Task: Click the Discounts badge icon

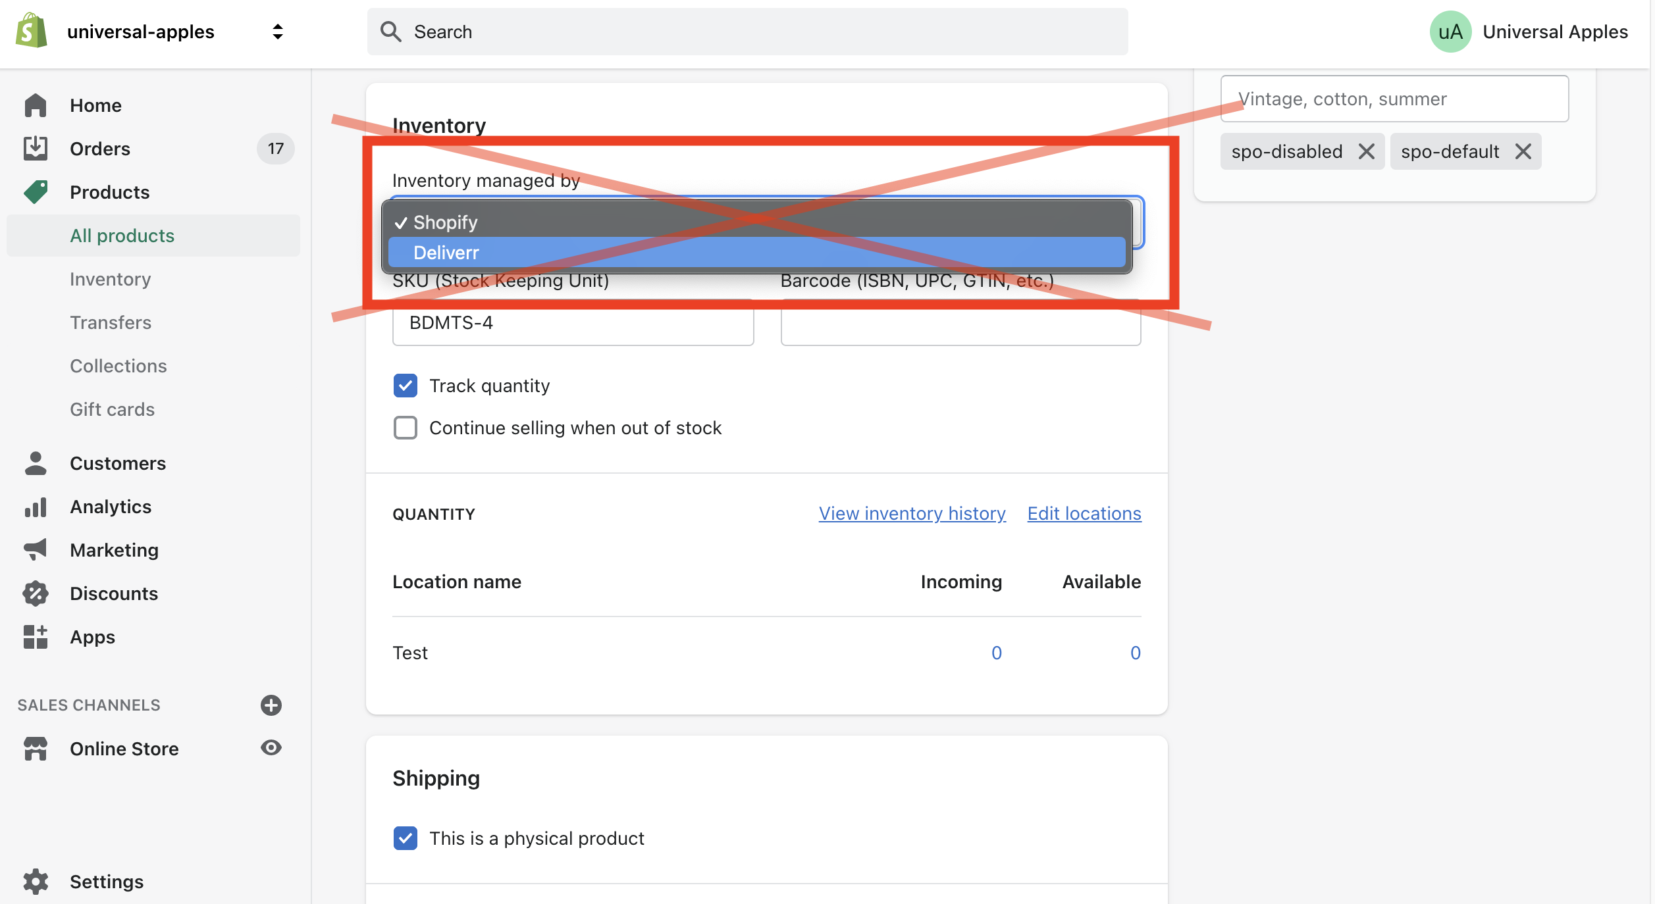Action: 36,593
